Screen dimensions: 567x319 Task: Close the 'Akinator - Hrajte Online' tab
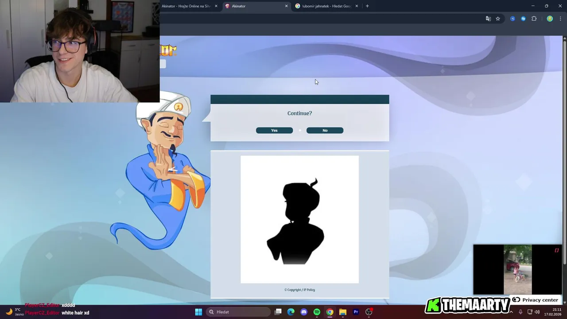(x=216, y=6)
